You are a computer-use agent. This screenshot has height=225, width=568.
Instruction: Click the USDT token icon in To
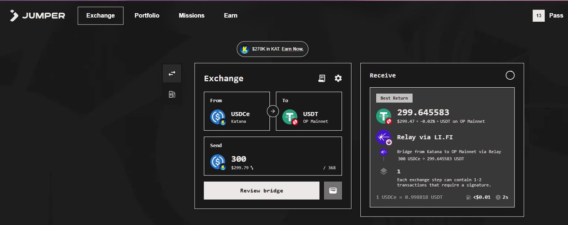tap(290, 117)
